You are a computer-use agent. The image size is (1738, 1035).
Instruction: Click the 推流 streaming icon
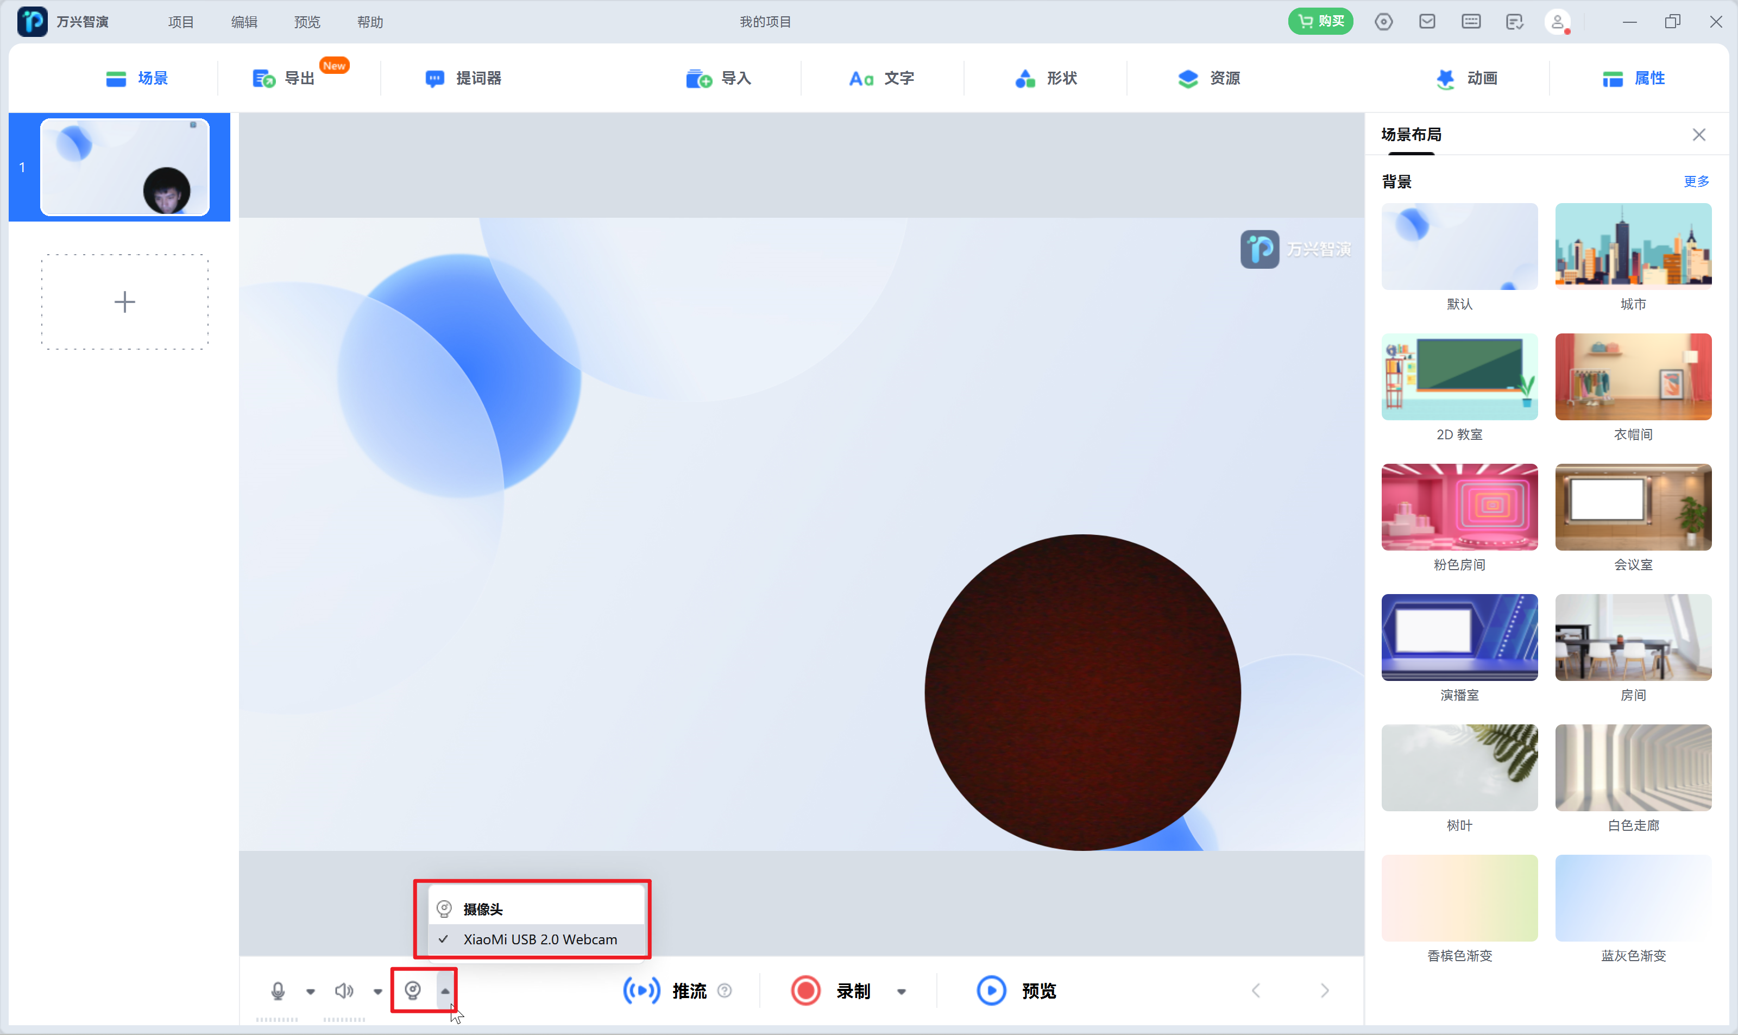[x=641, y=990]
